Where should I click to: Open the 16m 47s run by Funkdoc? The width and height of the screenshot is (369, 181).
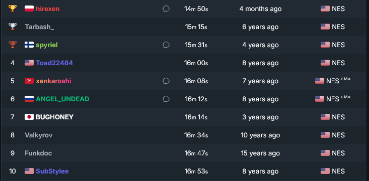coord(196,153)
